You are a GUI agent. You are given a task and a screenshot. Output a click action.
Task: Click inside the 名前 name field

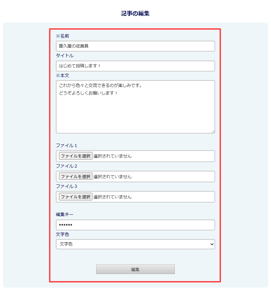pyautogui.click(x=135, y=46)
